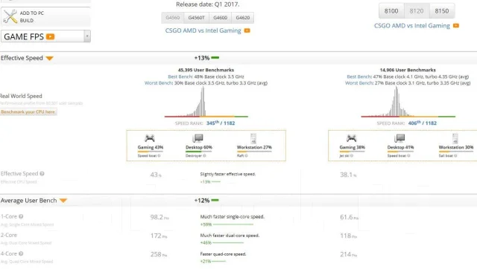Screen dimensions: 477x269
Task: Click monitor icon above Desktop 60%
Action: (x=198, y=138)
